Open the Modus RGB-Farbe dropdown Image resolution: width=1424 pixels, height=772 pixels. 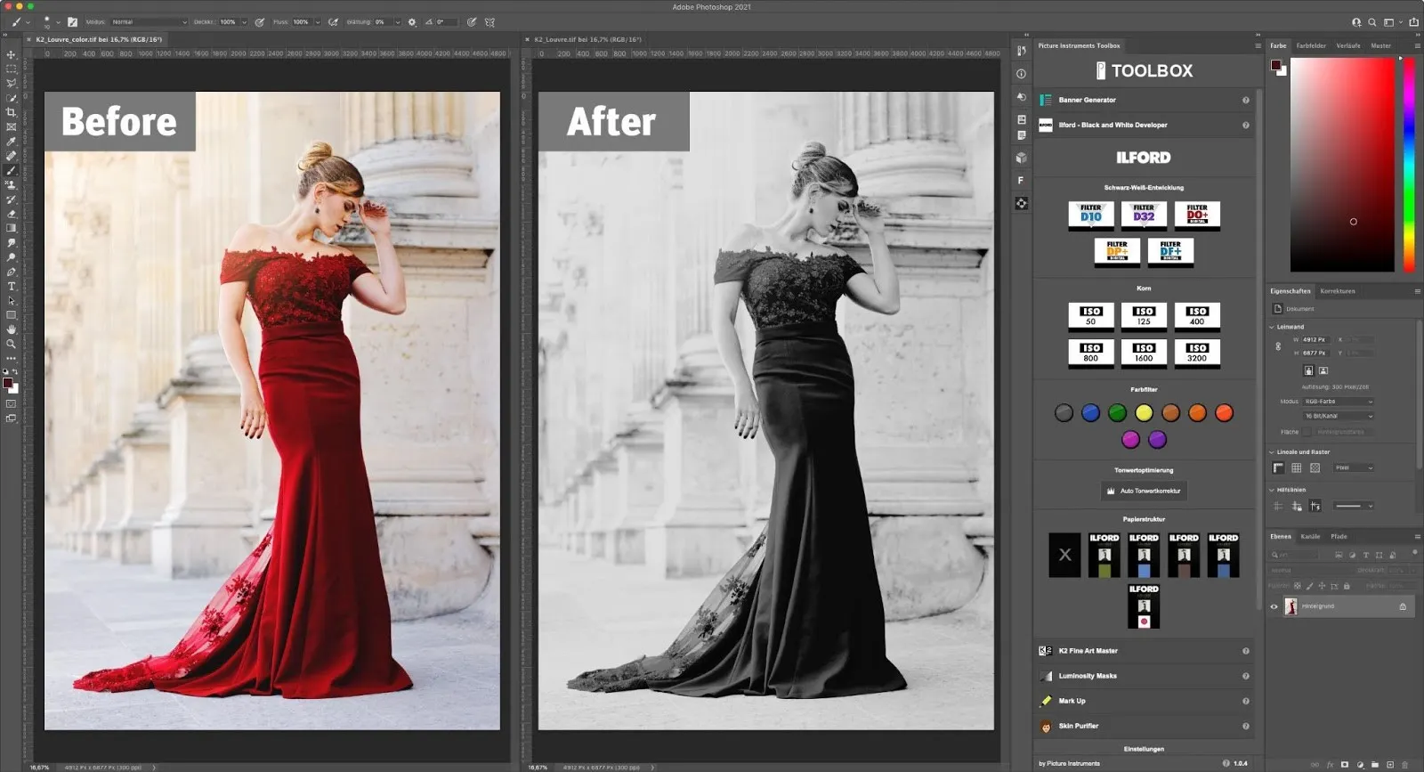pos(1339,402)
